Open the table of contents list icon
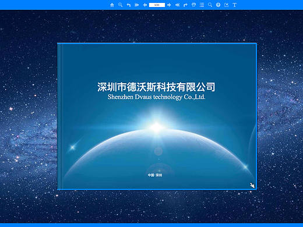 click(x=202, y=5)
